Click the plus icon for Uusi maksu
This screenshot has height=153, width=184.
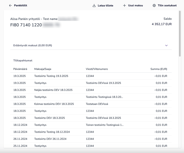pyautogui.click(x=124, y=5)
